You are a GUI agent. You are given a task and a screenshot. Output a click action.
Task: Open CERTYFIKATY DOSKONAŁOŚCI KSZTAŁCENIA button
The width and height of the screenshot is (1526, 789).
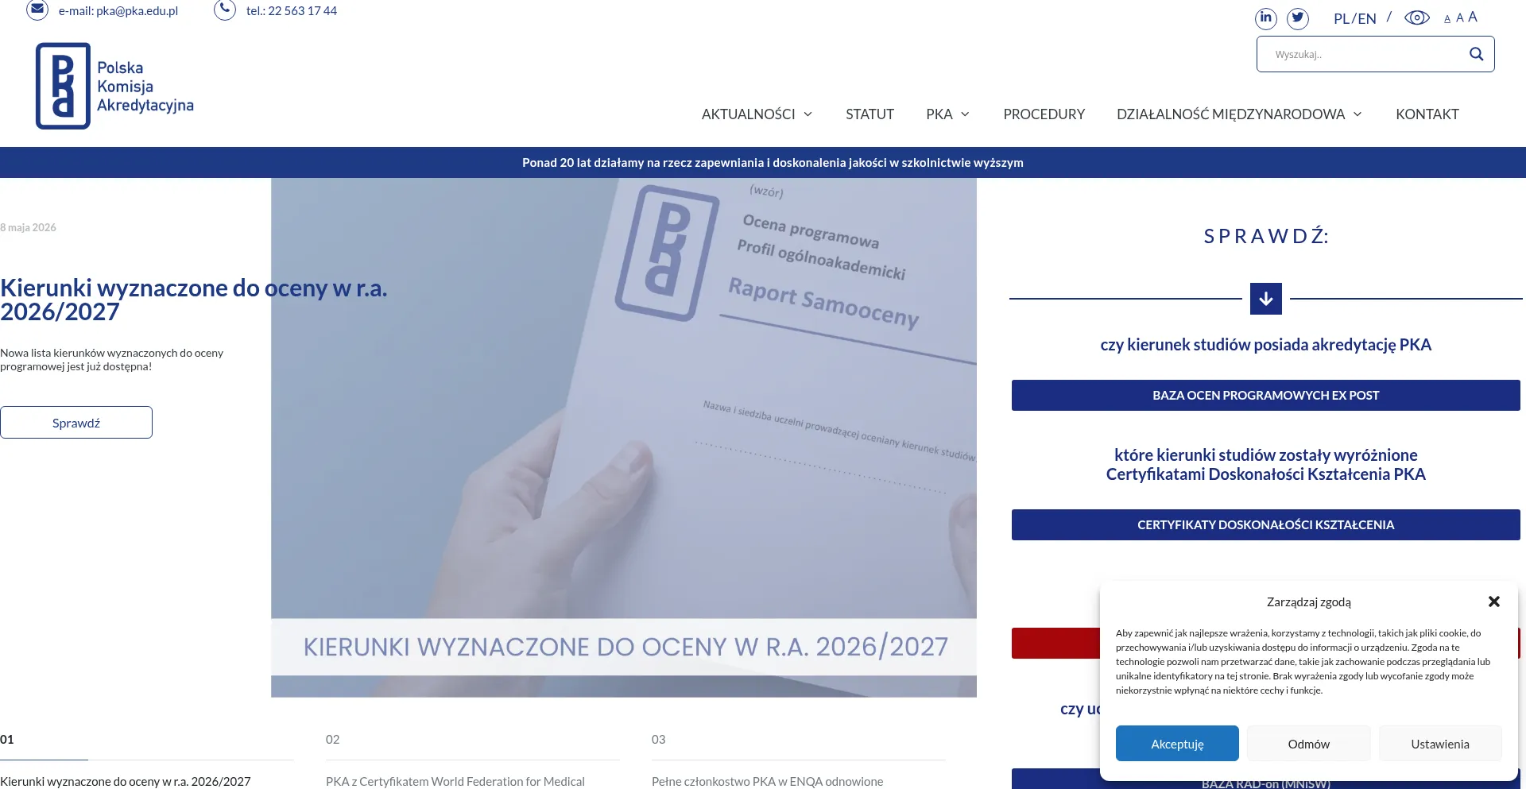click(x=1266, y=524)
